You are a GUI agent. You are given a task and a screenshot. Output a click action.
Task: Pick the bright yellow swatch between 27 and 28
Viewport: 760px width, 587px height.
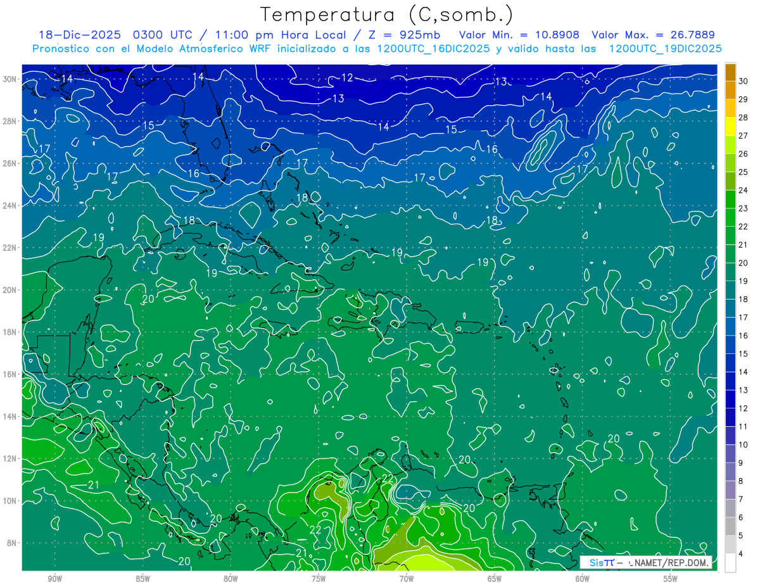point(730,126)
